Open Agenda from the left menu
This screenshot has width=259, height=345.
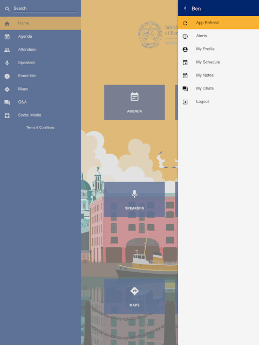click(x=40, y=36)
